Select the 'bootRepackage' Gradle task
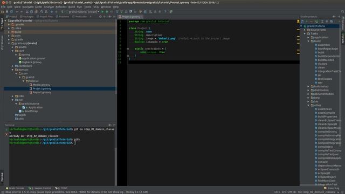The image size is (345, 194). click(x=326, y=49)
